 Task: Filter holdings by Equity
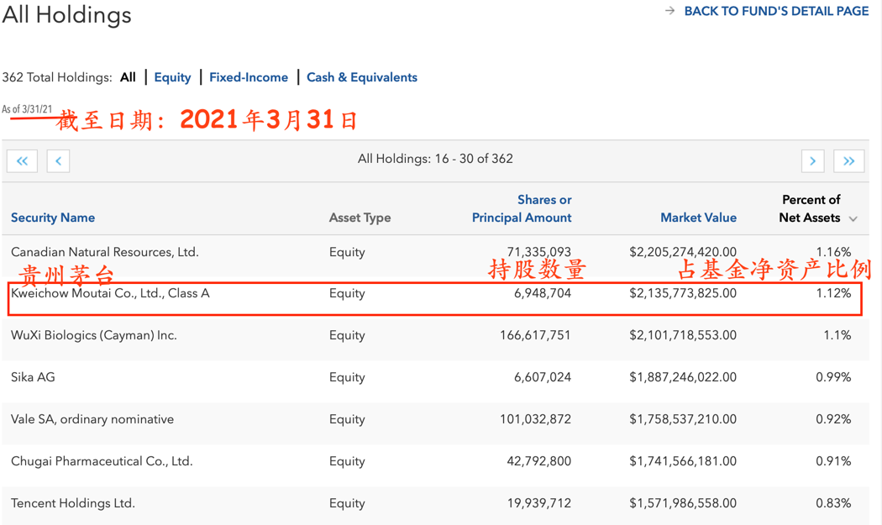[x=172, y=77]
